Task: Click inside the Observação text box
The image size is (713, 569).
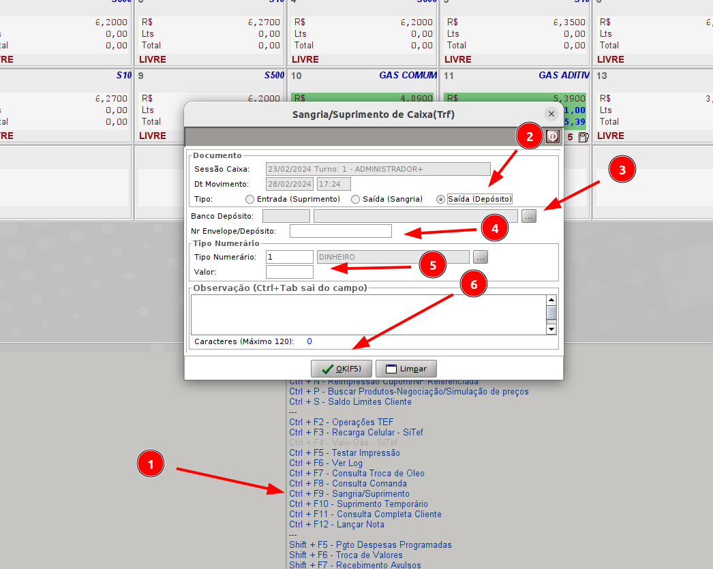Action: point(368,314)
